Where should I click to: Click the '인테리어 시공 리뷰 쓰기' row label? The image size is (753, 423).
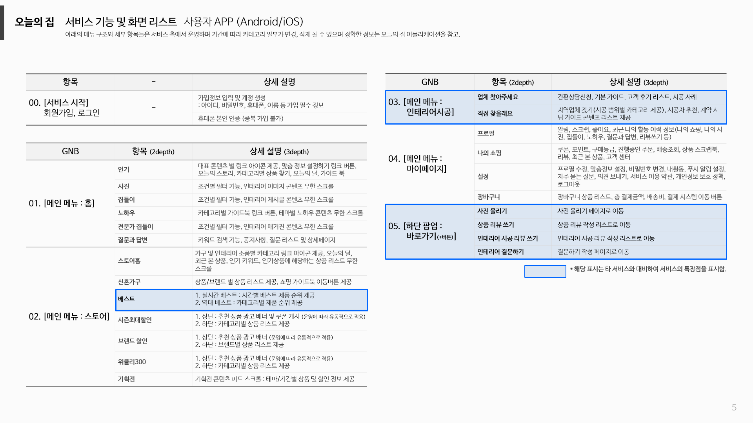click(x=507, y=238)
